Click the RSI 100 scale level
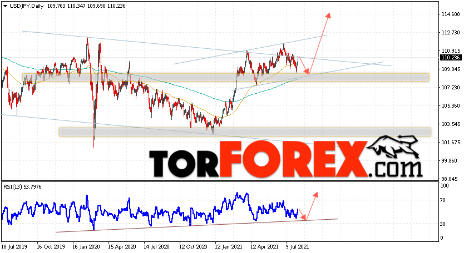This screenshot has height=253, width=464. click(445, 186)
